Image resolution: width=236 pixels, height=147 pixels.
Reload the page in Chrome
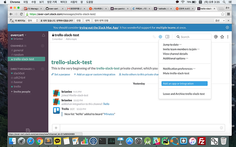click(21, 14)
